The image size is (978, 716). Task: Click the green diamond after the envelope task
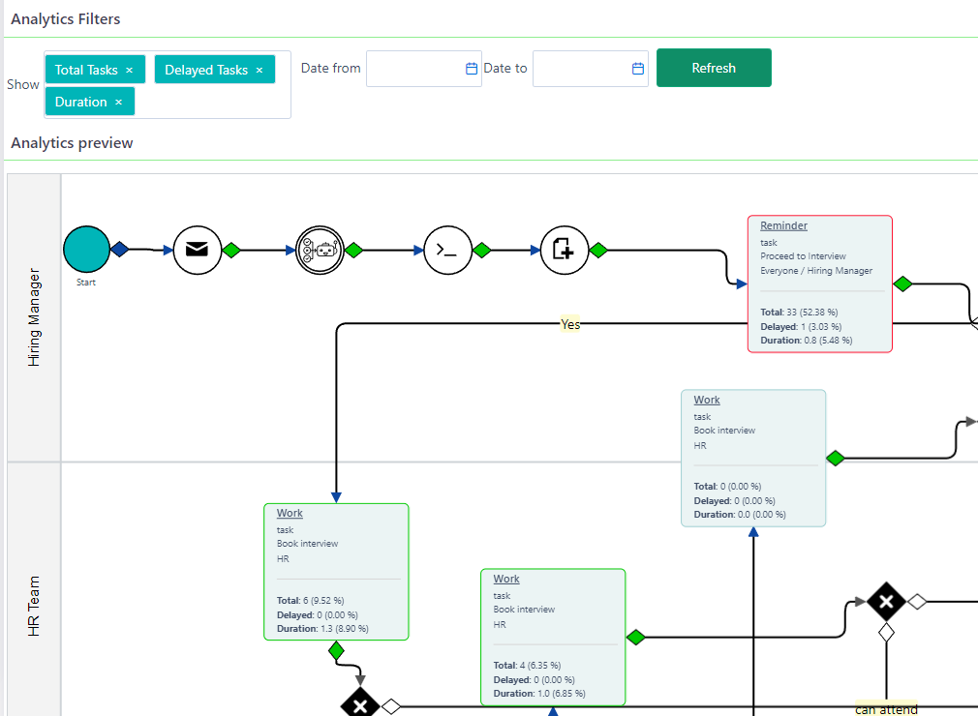pos(230,250)
